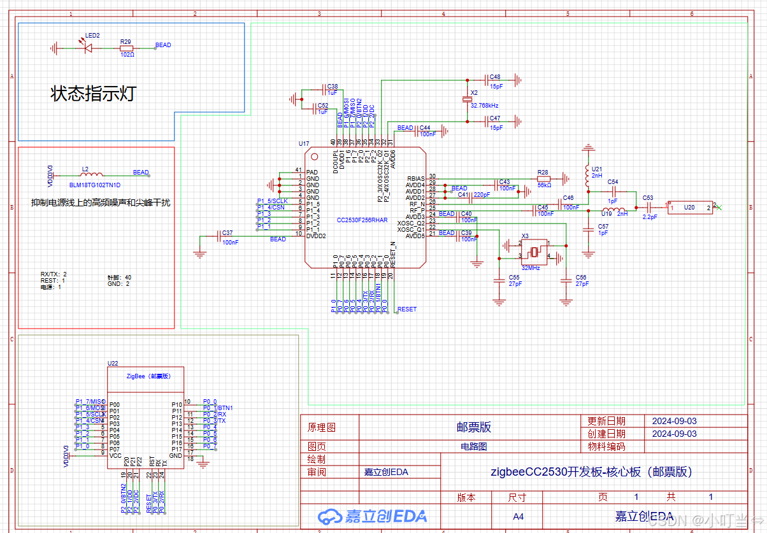Click the CC2530F256RHAR chip label
Viewport: 767px width, 533px height.
click(x=362, y=220)
